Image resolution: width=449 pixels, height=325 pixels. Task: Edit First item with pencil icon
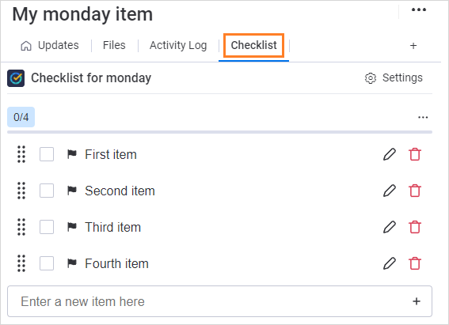tap(390, 154)
